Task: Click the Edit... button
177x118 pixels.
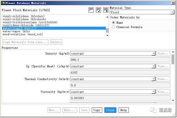Action: click(x=70, y=110)
